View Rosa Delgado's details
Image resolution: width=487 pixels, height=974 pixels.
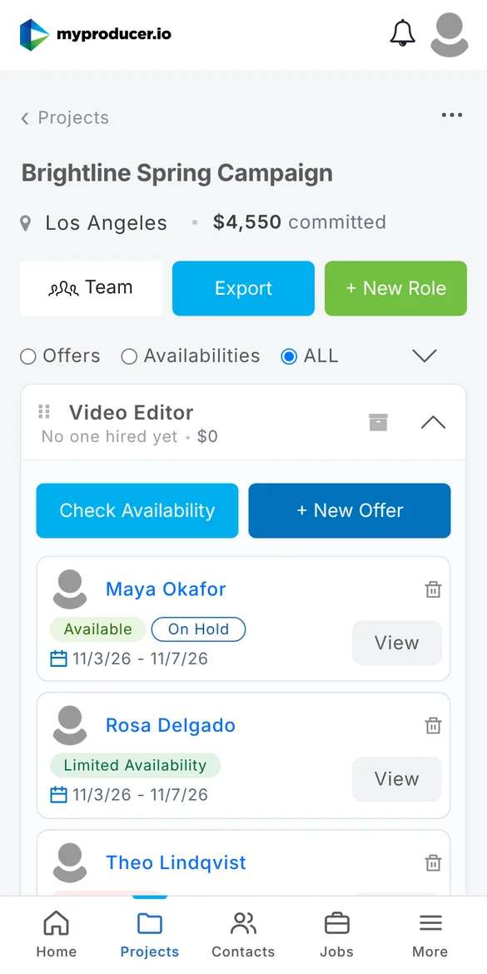[397, 779]
